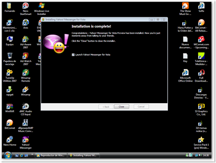216x163 pixels.
Task: Select the S3 Graphics Co., Ltd. icon
Action: (201, 109)
